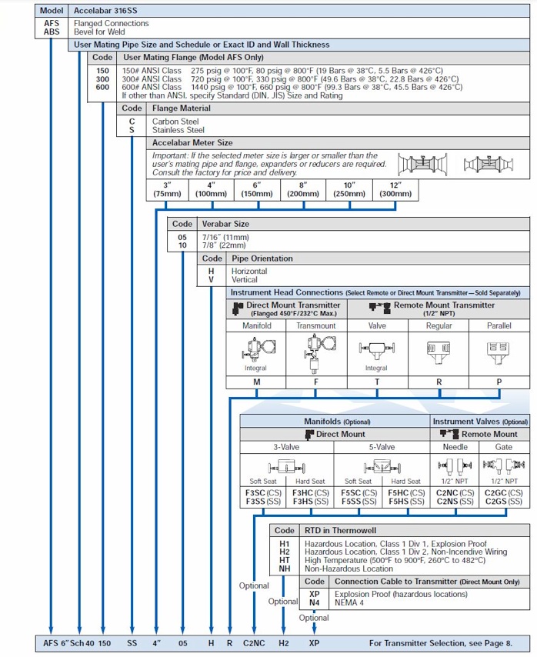Select the 12" (300mm) meter size cell
The height and width of the screenshot is (657, 537).
[394, 189]
